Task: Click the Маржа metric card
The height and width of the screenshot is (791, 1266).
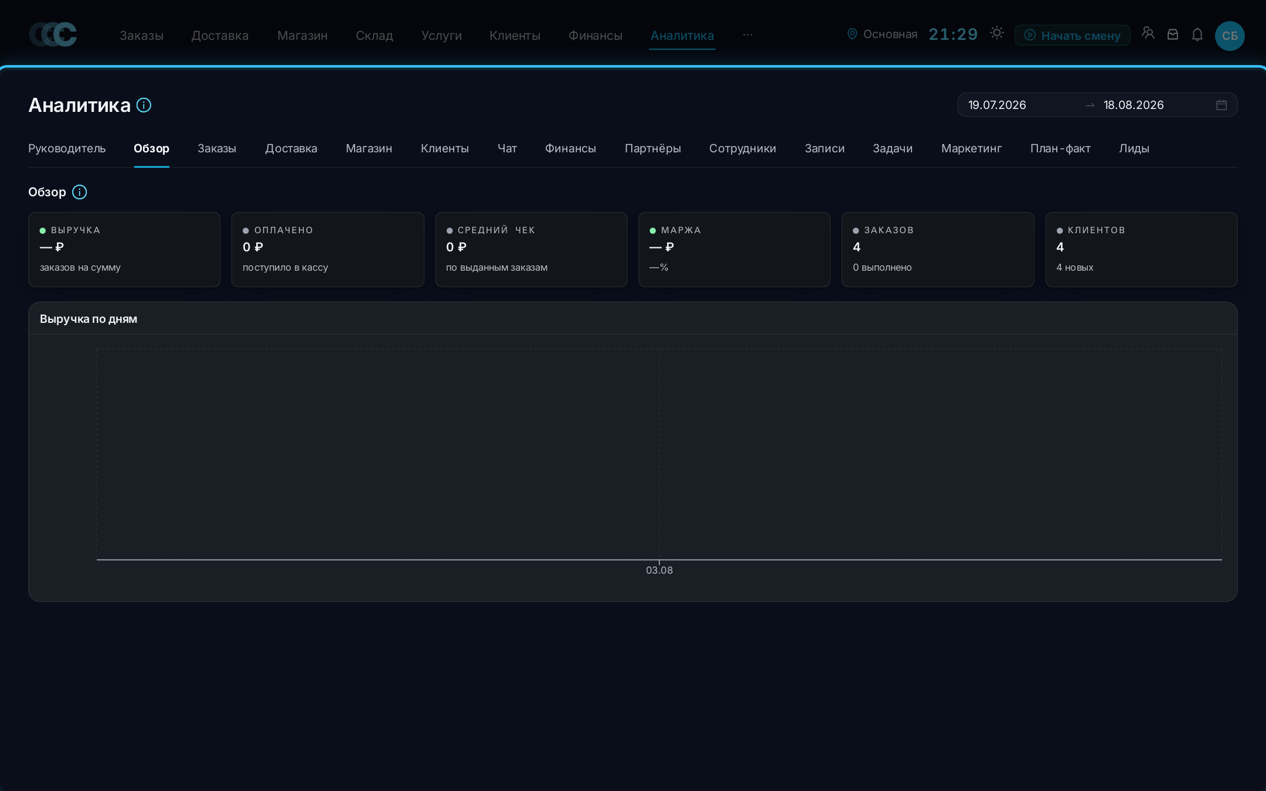Action: [734, 250]
